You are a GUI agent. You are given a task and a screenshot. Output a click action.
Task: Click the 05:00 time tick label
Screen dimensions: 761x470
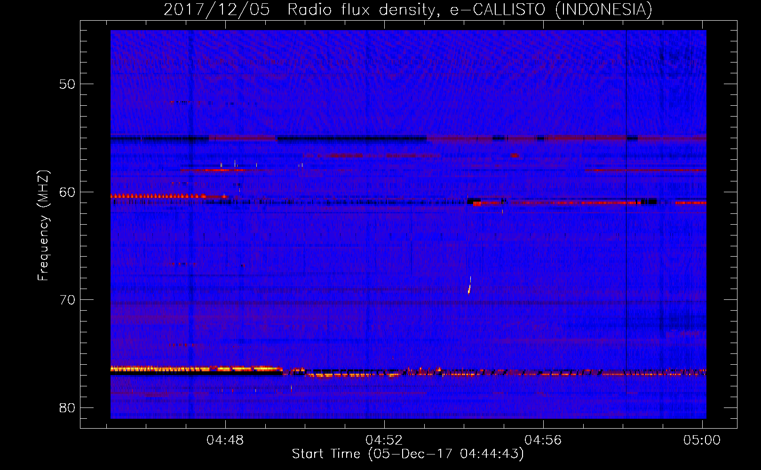702,440
